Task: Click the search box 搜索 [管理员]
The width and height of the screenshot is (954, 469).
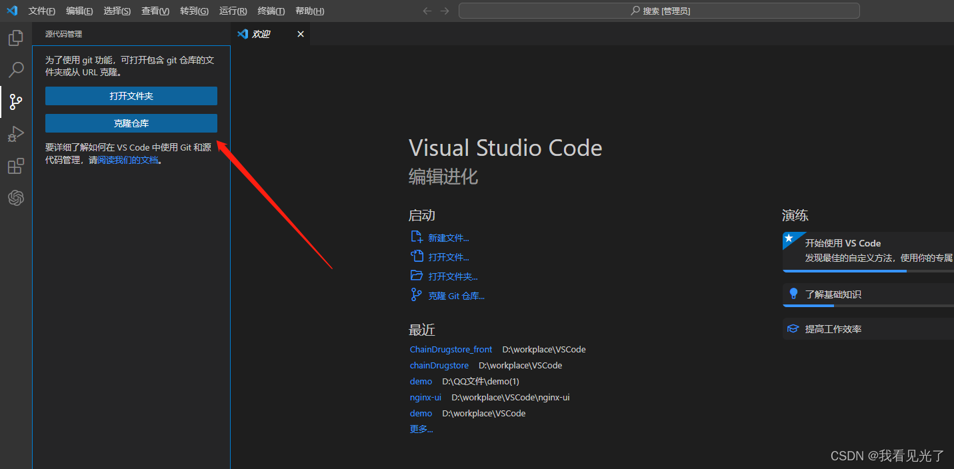Action: pyautogui.click(x=659, y=11)
